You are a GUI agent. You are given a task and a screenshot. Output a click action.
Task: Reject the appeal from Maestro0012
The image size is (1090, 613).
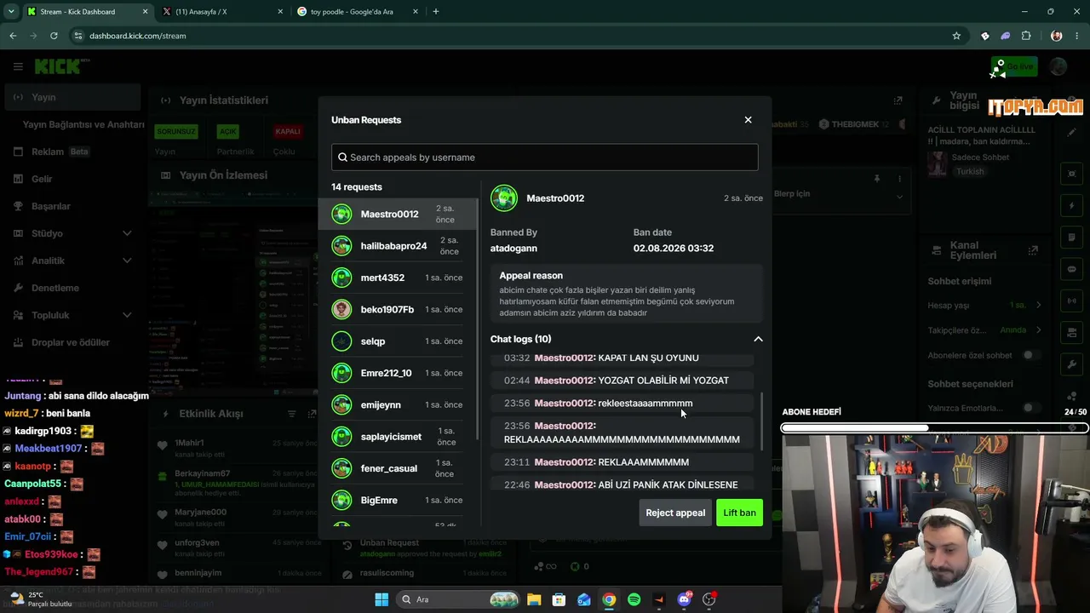coord(675,513)
